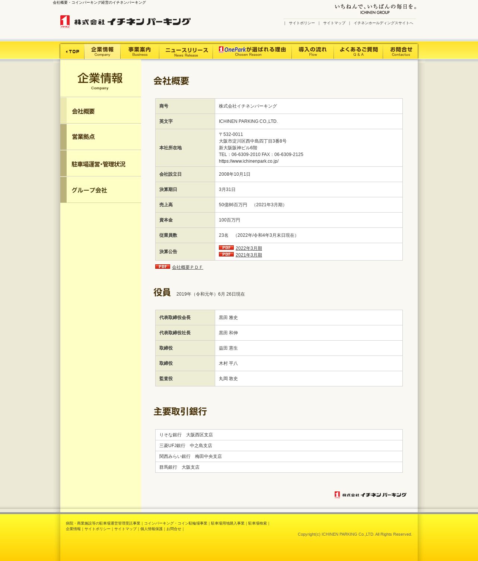Click the 3月31日 fiscal year-end value

pyautogui.click(x=227, y=189)
